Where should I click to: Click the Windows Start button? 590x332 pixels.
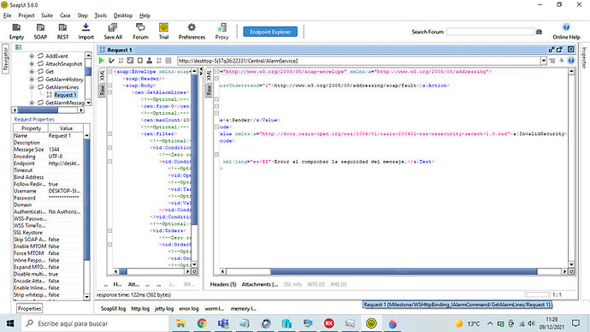pos(10,323)
